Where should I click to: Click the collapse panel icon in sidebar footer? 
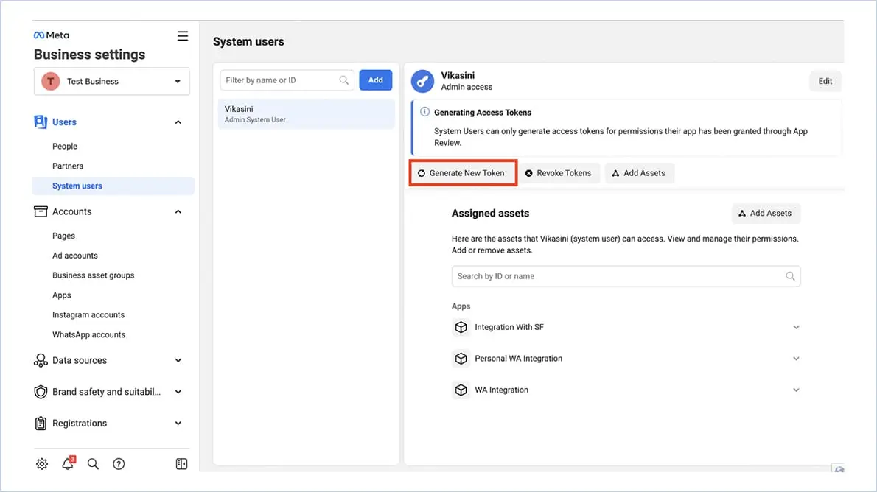(x=181, y=463)
